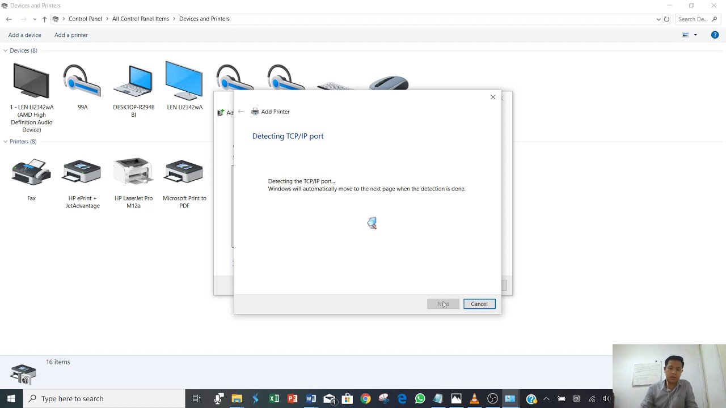Select the LEN LI2342wA monitor device
The height and width of the screenshot is (408, 726).
pos(184,81)
